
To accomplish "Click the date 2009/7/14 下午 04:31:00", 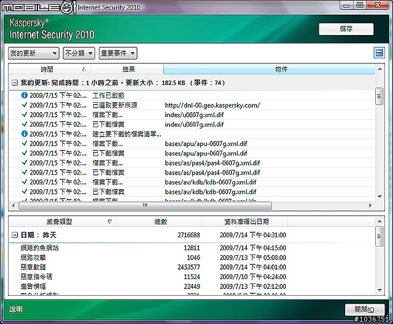I will [253, 235].
